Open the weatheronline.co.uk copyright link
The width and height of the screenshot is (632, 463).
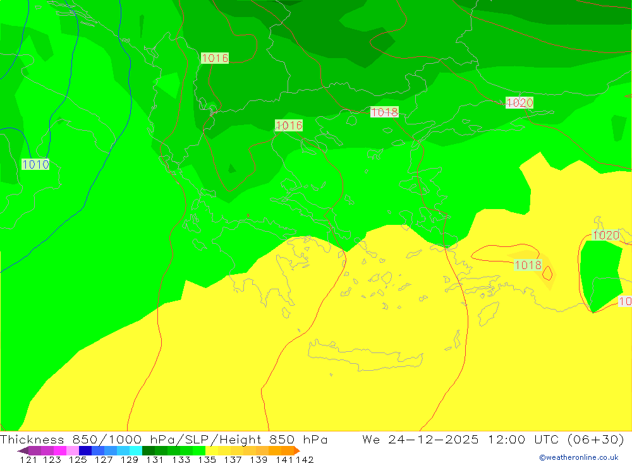point(579,457)
